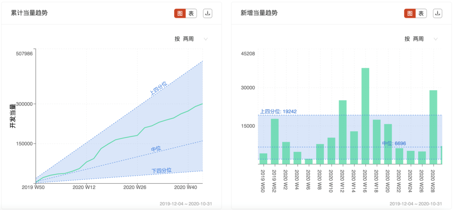453x210 pixels.
Task: Click the 2020 W12 bar
Action: click(343, 132)
